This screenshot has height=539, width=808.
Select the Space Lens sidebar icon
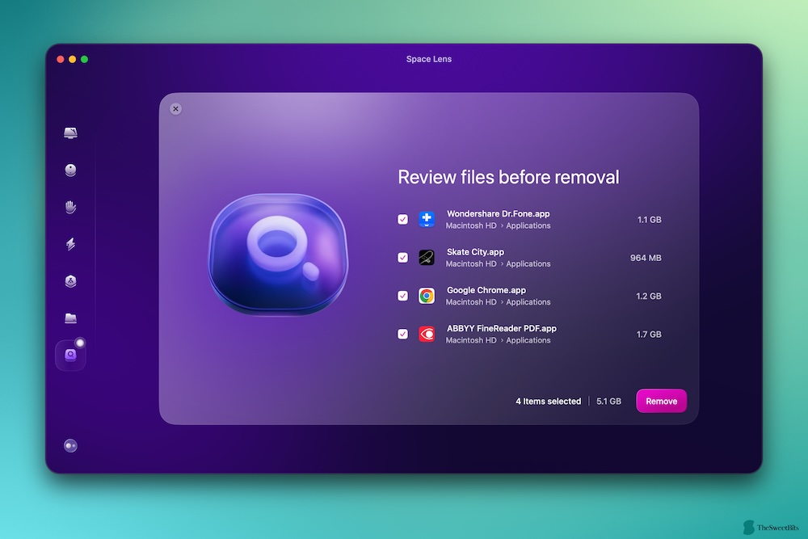click(x=70, y=355)
